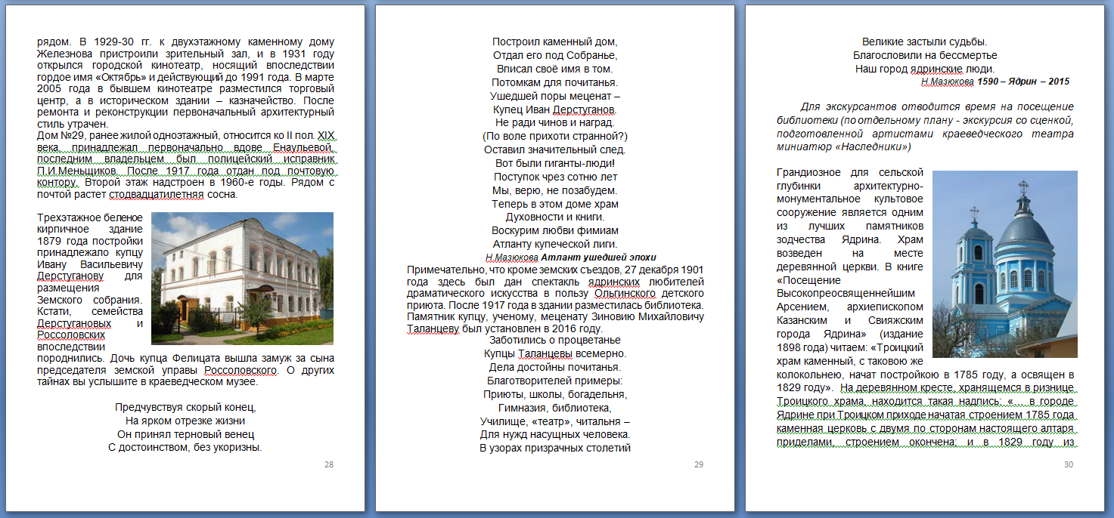
Task: Click the line "Купцы Таланцевы всемерно."
Action: pyautogui.click(x=555, y=353)
